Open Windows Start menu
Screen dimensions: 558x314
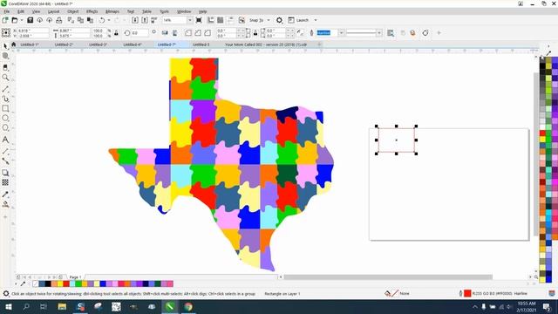pos(8,306)
